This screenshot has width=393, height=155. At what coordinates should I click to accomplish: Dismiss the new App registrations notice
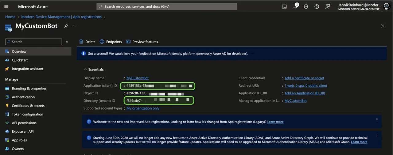pyautogui.click(x=377, y=119)
